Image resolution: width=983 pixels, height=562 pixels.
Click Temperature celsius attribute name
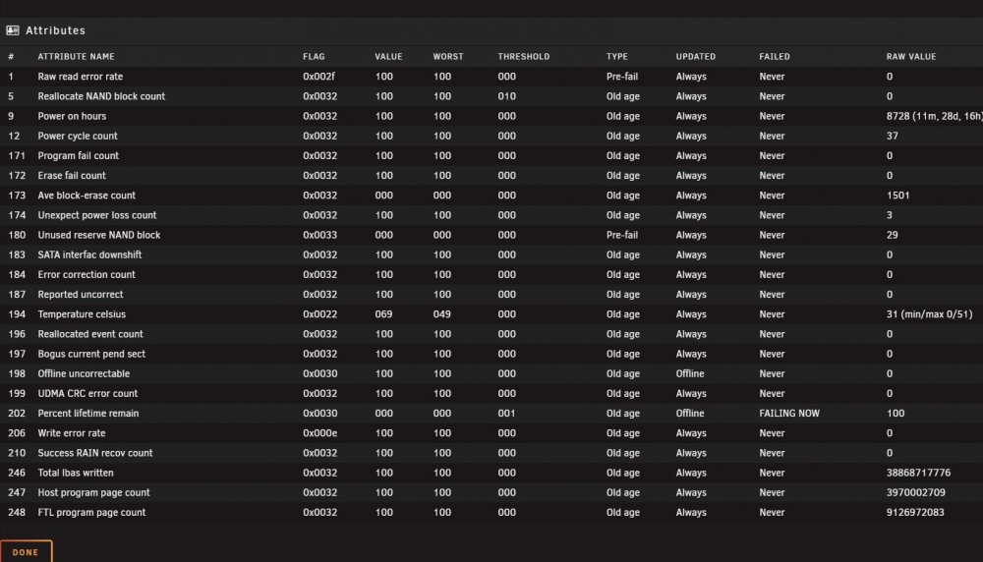point(82,314)
